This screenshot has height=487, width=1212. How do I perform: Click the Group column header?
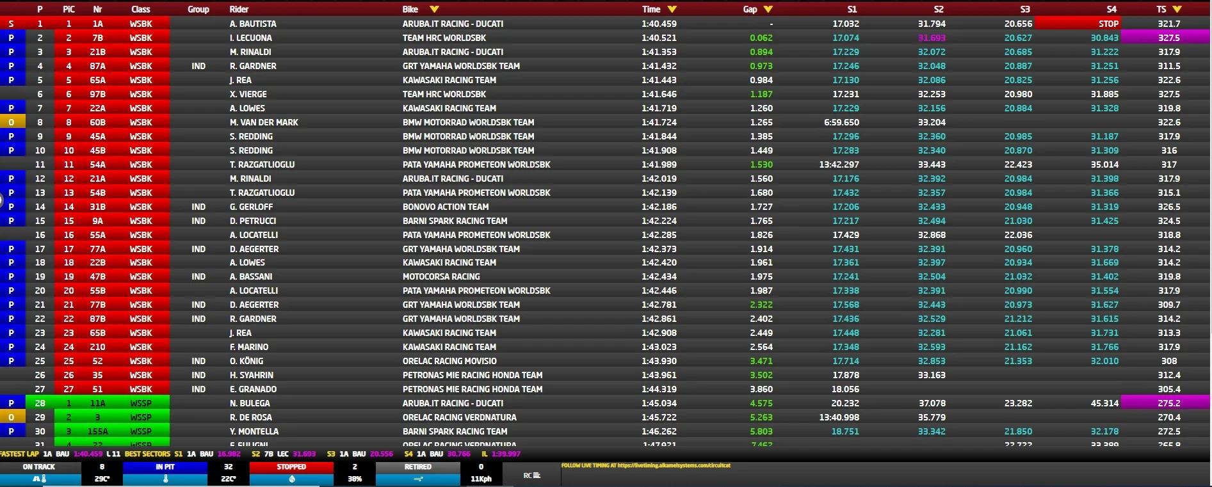198,9
